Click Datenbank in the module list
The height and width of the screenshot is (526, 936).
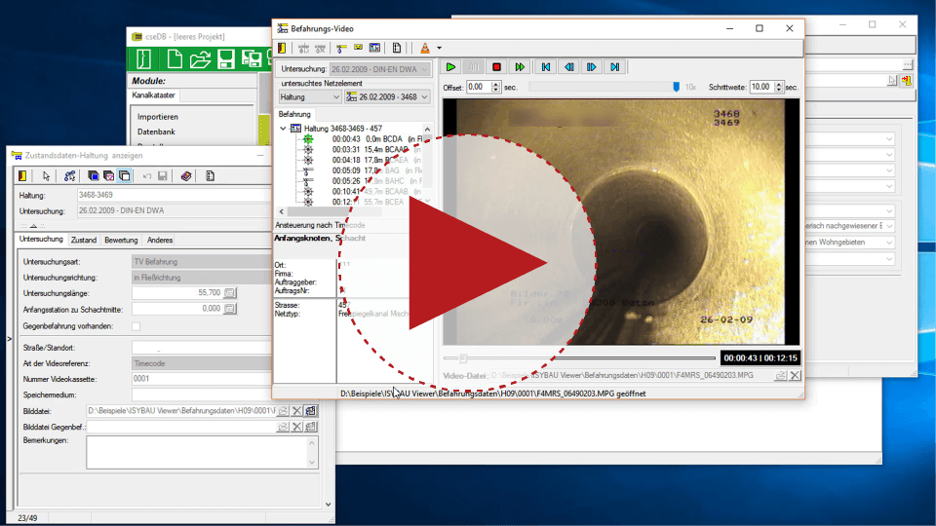[x=157, y=131]
